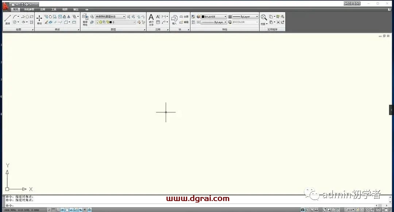
Task: Activate the Copy objects tool
Action: (46, 16)
